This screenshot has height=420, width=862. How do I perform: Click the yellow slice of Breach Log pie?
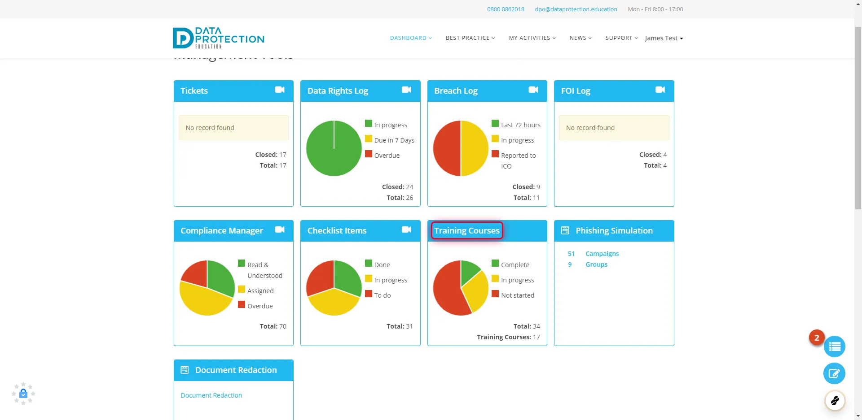(x=475, y=148)
